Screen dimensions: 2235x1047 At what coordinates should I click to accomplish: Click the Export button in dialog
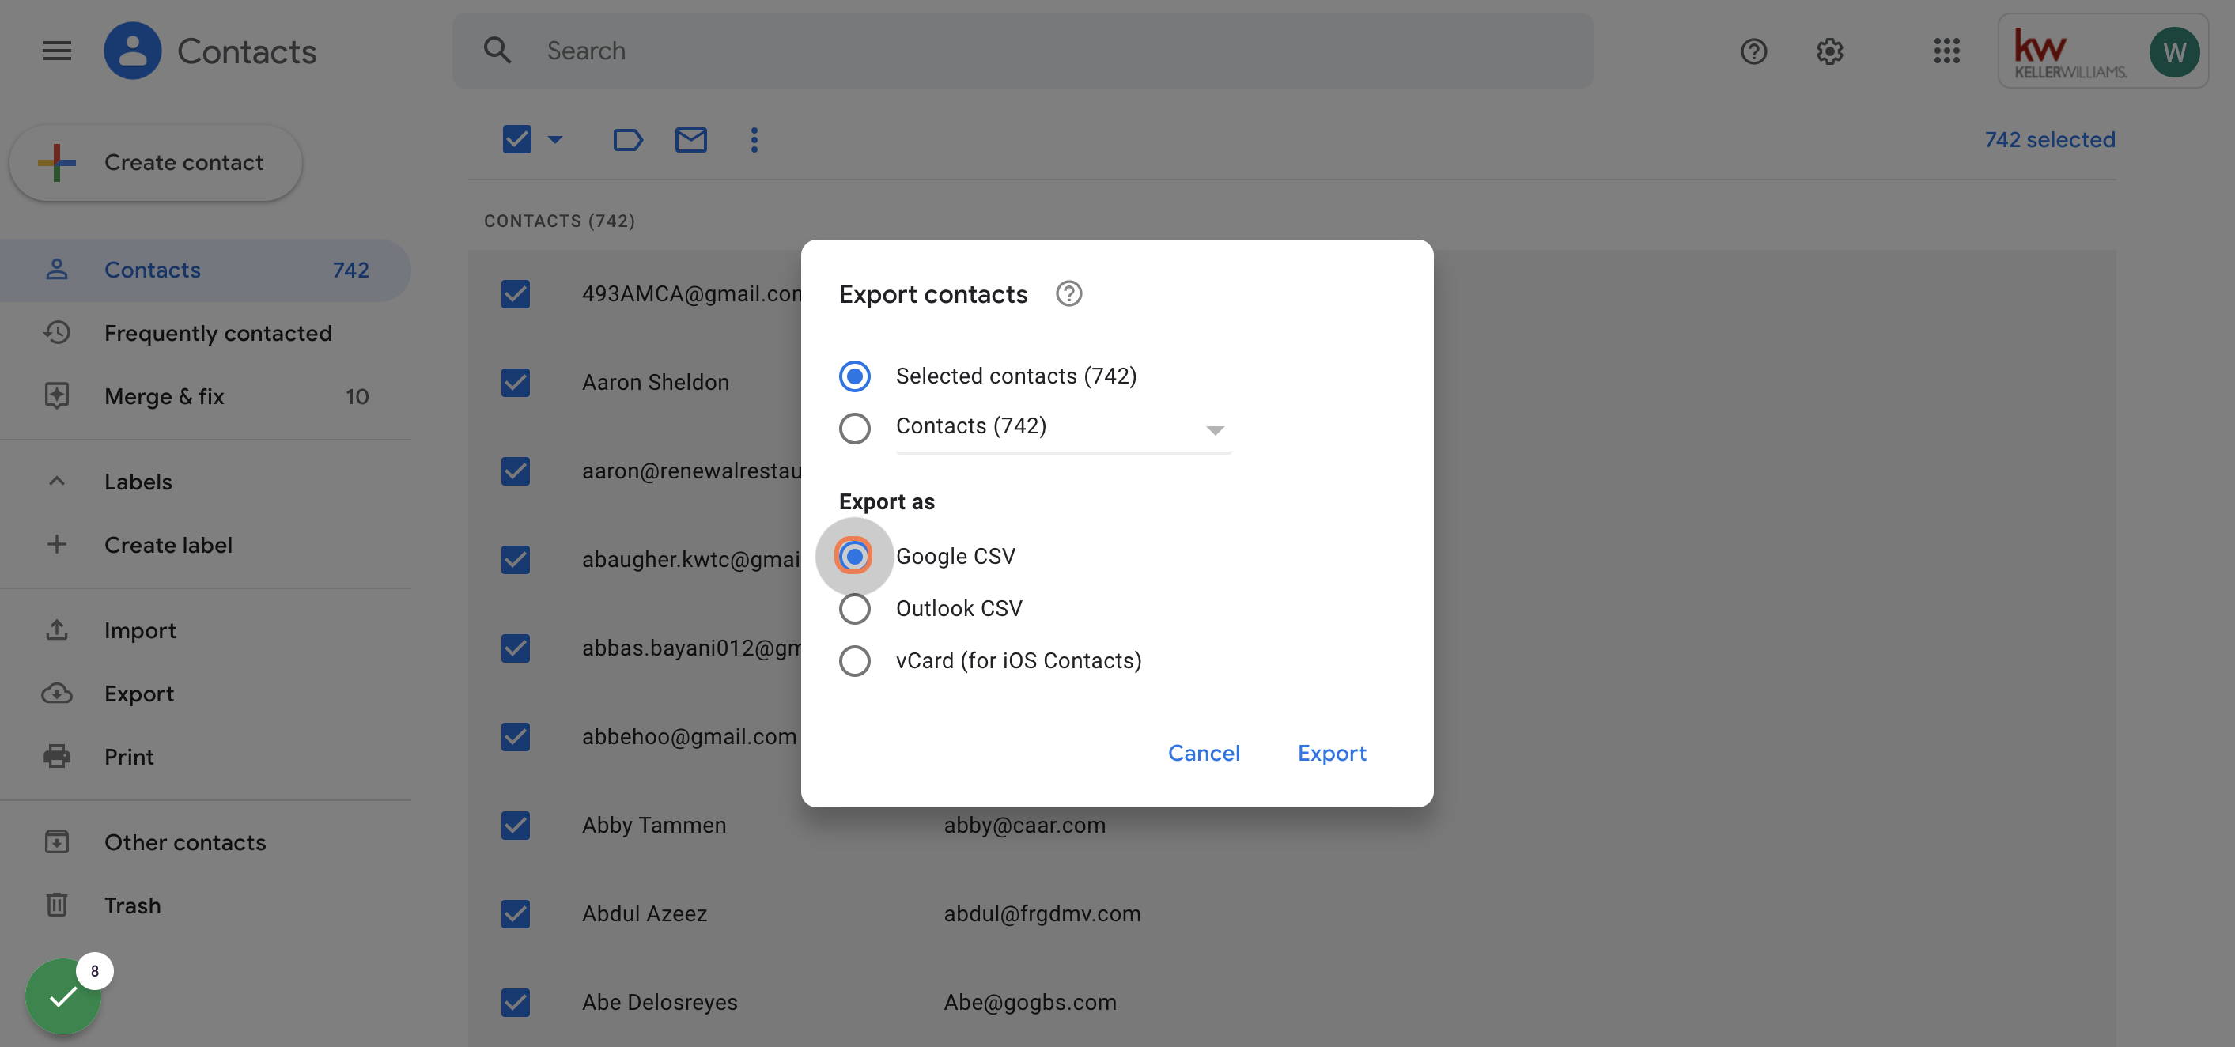point(1332,753)
